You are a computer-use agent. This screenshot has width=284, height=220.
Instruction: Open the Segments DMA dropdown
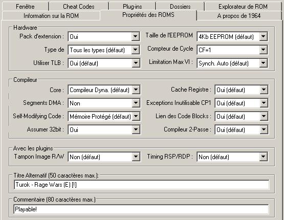(x=104, y=103)
